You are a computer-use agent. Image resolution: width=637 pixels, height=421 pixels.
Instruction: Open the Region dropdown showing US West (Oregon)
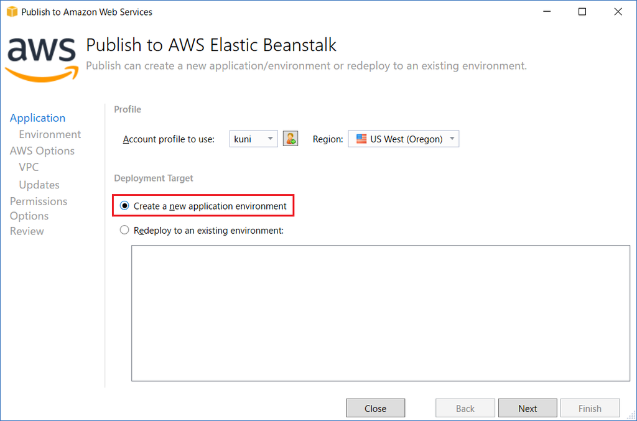tap(403, 139)
